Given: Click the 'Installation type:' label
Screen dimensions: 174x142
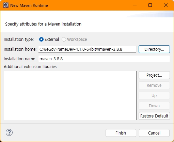Looking at the screenshot, I should (19, 40).
